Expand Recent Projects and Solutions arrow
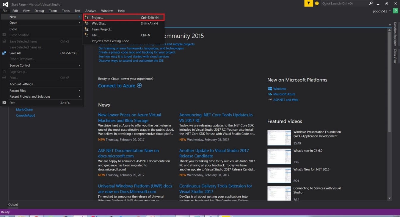The height and width of the screenshot is (217, 400). [79, 96]
